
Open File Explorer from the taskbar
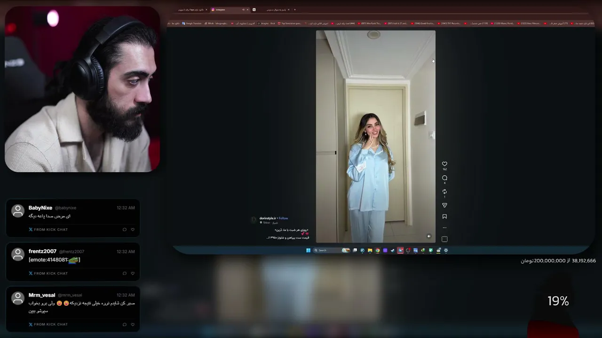click(x=370, y=250)
